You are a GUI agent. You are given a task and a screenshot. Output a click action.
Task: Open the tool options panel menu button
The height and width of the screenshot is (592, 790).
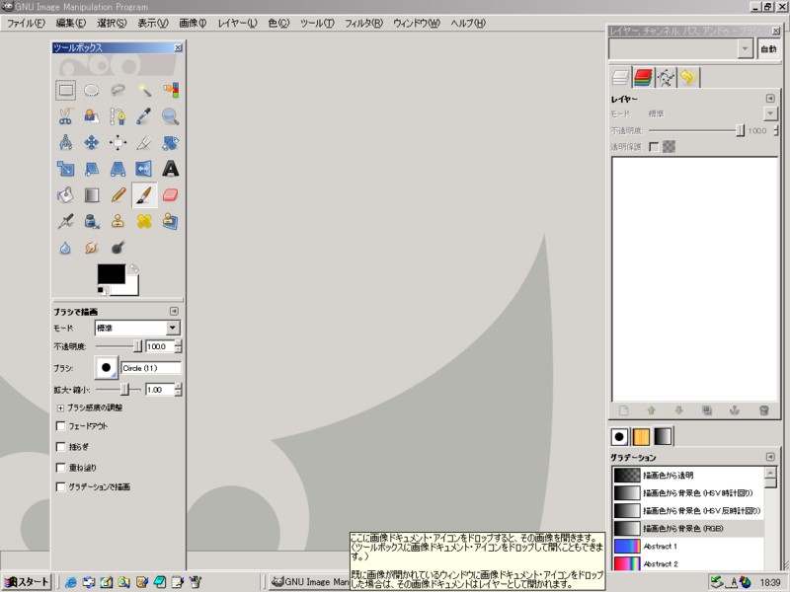click(x=174, y=312)
